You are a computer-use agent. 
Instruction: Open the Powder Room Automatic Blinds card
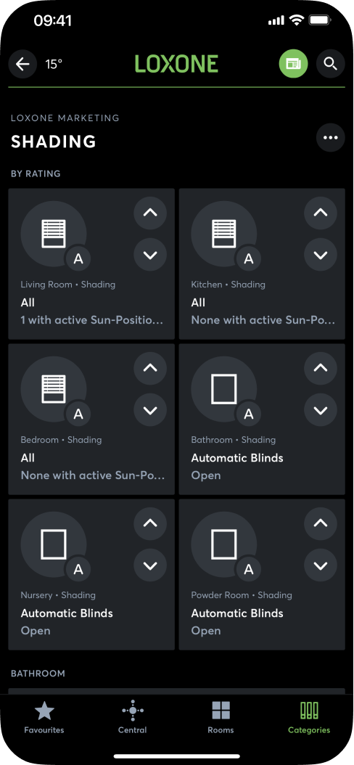pyautogui.click(x=262, y=574)
